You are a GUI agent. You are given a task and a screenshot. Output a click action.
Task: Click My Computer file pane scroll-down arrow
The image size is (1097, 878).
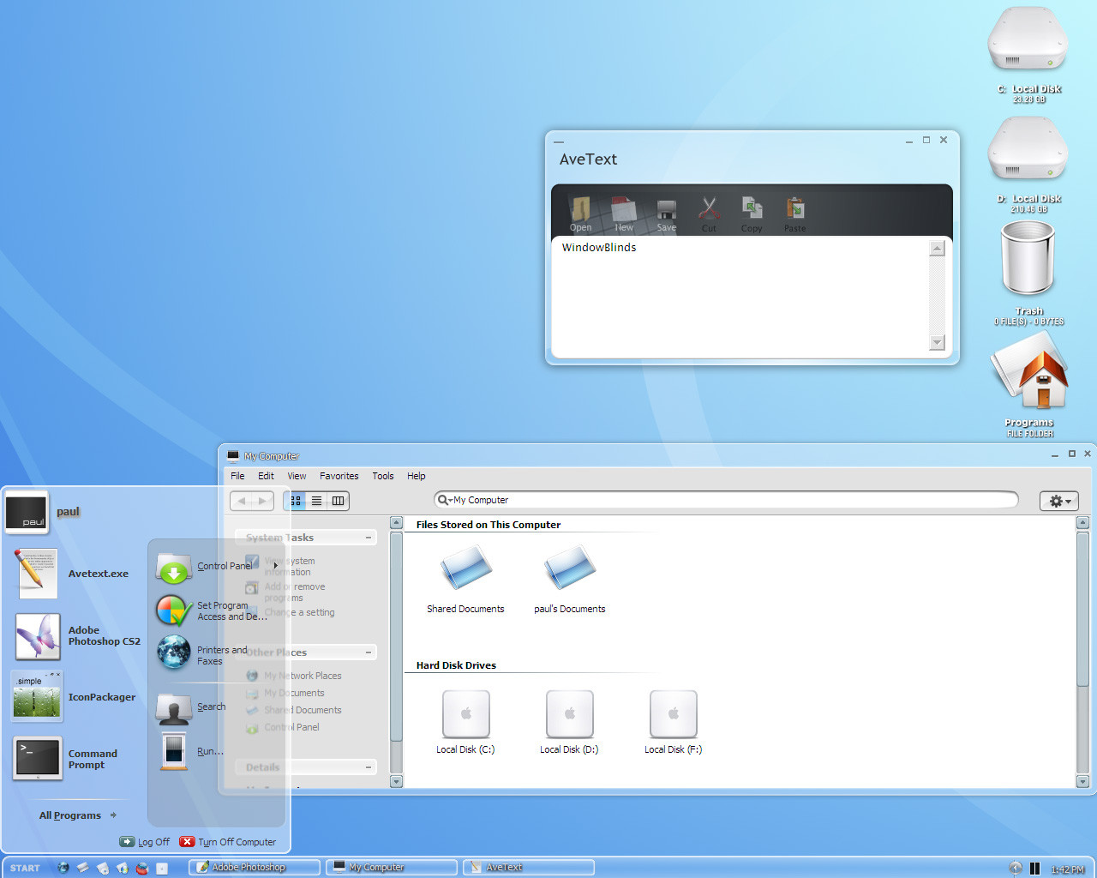[1082, 781]
